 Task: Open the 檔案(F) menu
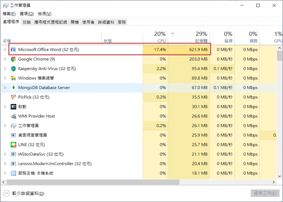pyautogui.click(x=9, y=14)
